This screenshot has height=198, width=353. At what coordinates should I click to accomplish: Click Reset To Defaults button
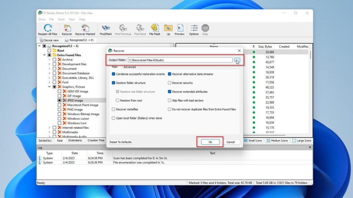[x=121, y=142]
